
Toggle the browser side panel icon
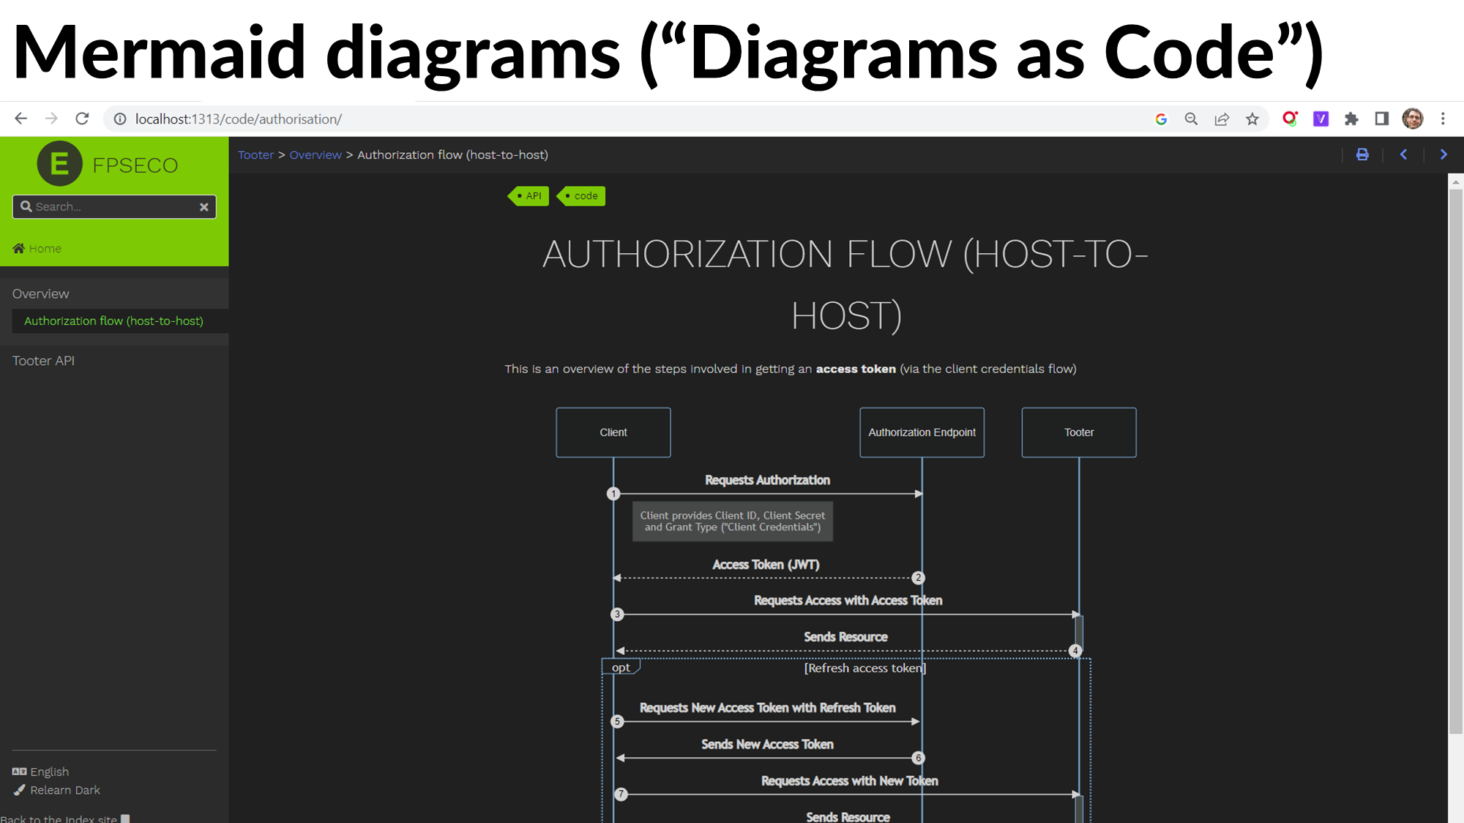pos(1381,119)
